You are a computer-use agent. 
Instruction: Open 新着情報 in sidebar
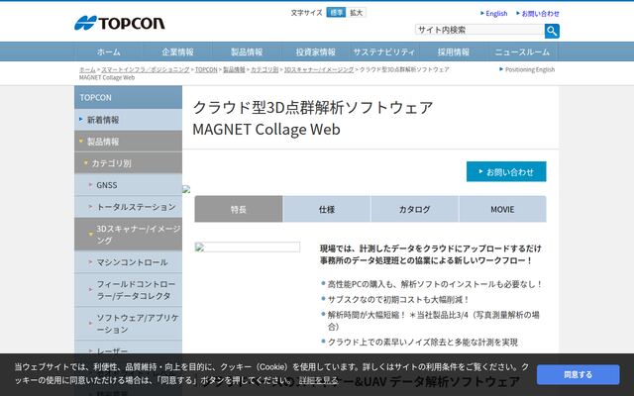pyautogui.click(x=128, y=120)
